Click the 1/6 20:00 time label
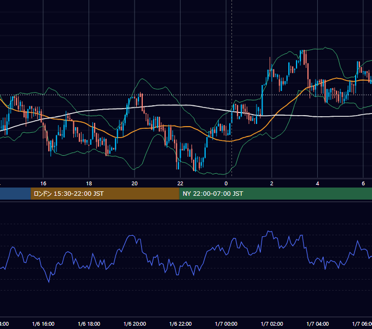This screenshot has height=329, width=372. coord(135,324)
